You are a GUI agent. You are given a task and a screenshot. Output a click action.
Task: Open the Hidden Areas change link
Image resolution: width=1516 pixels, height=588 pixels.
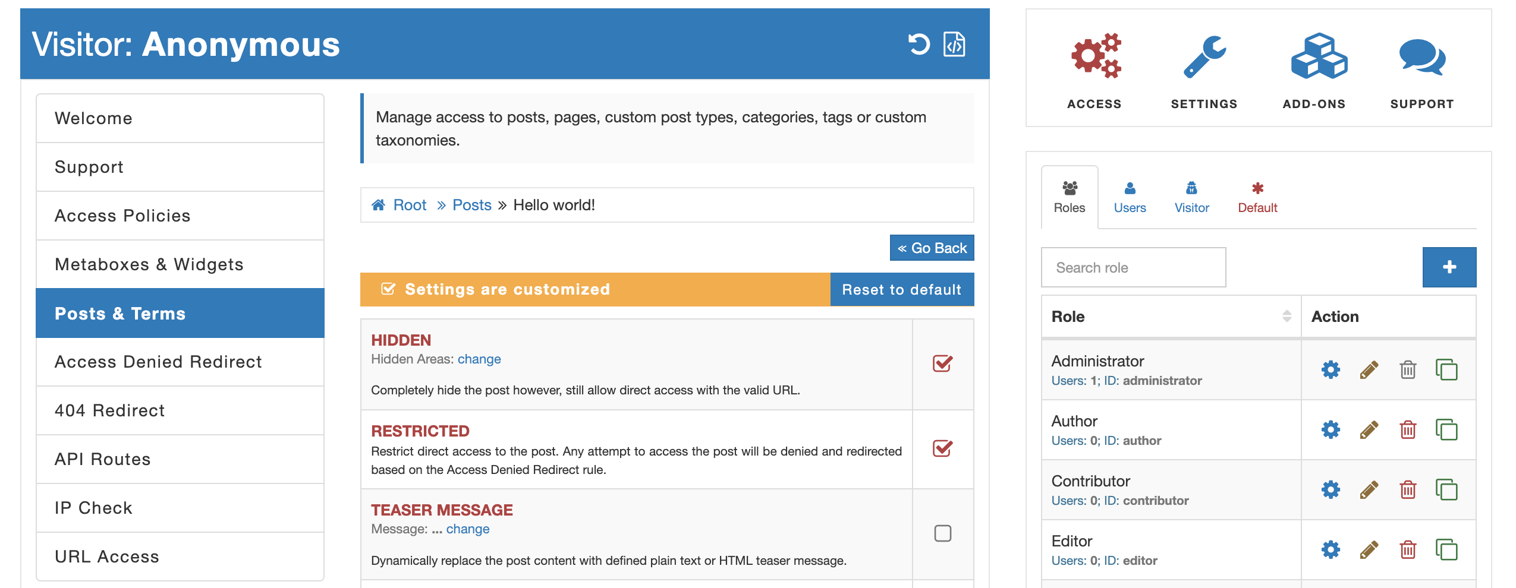(479, 359)
